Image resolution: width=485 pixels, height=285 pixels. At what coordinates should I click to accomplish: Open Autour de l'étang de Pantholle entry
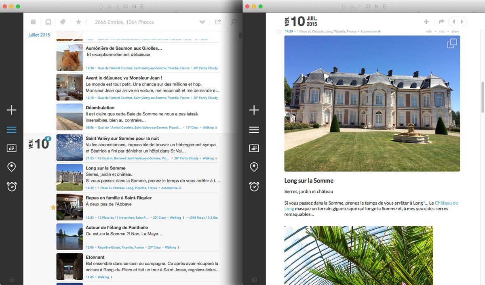point(138,237)
